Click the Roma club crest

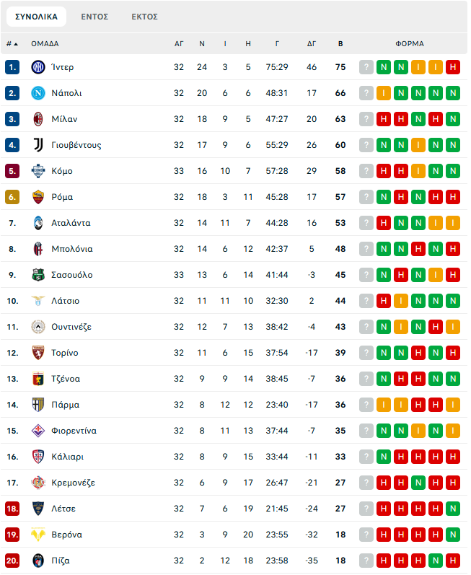[x=38, y=197]
